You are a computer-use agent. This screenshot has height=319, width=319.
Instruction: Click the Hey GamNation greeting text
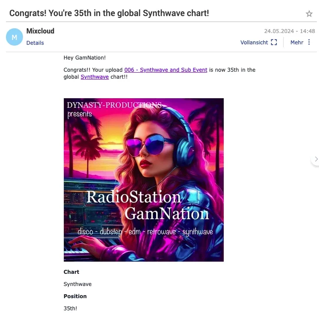(x=84, y=58)
